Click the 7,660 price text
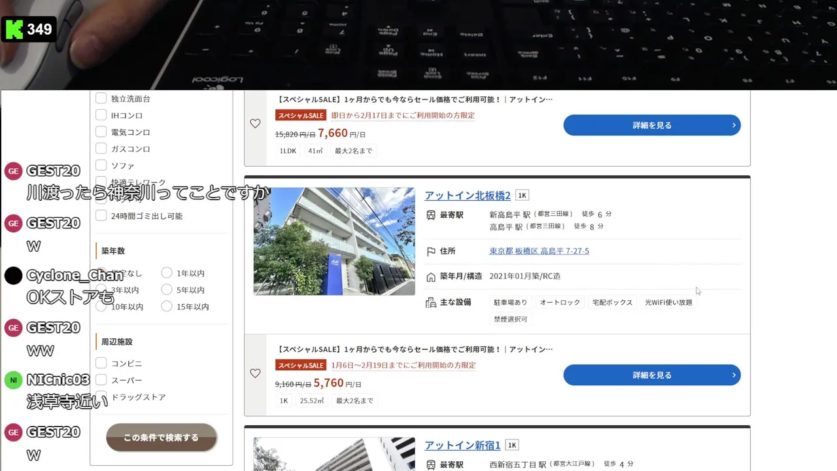 tap(333, 133)
